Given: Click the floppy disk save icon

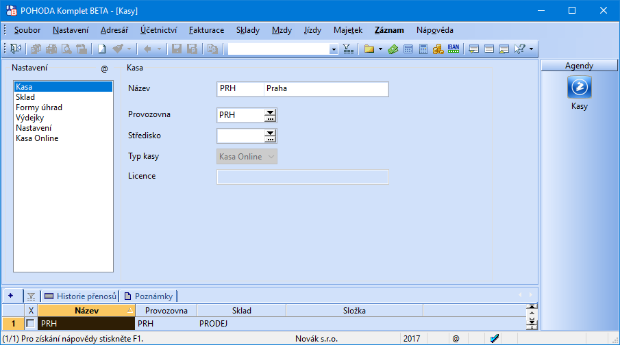Looking at the screenshot, I should coord(177,49).
